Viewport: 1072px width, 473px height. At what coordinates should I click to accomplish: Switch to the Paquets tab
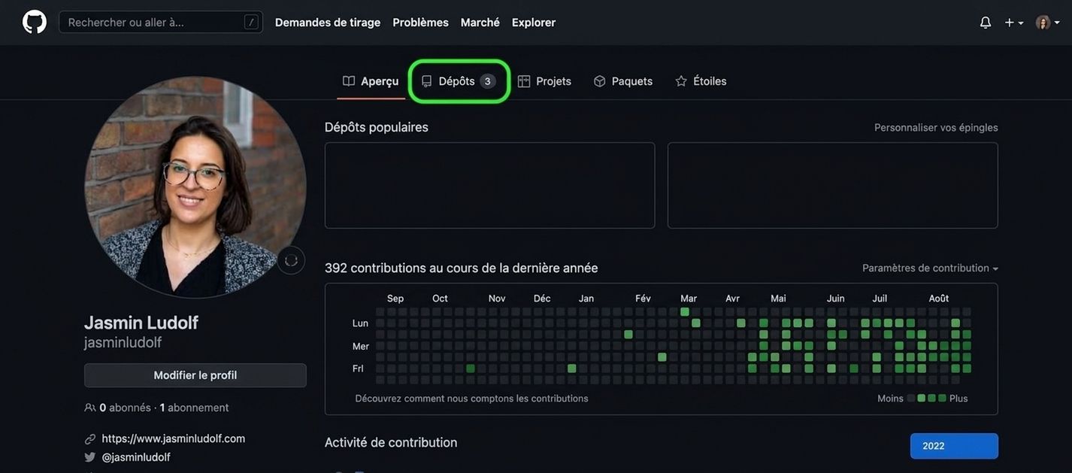click(623, 81)
